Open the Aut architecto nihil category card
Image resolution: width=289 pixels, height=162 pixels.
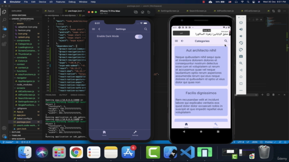(x=201, y=66)
